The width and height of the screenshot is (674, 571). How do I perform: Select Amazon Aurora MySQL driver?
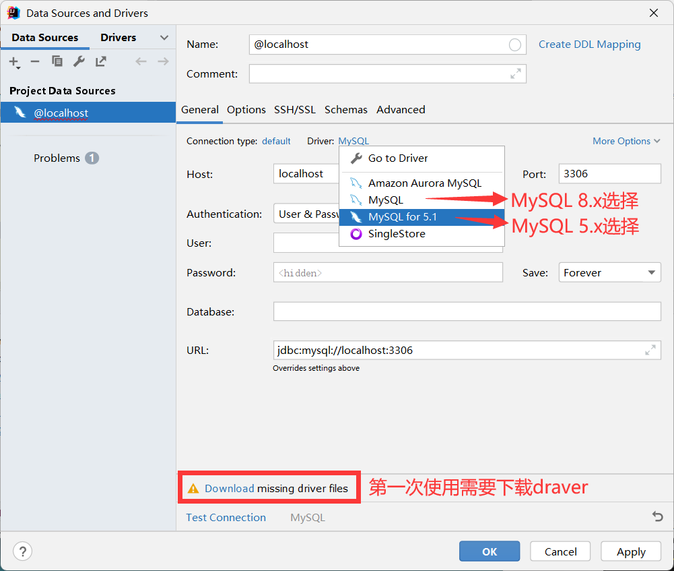click(x=422, y=183)
